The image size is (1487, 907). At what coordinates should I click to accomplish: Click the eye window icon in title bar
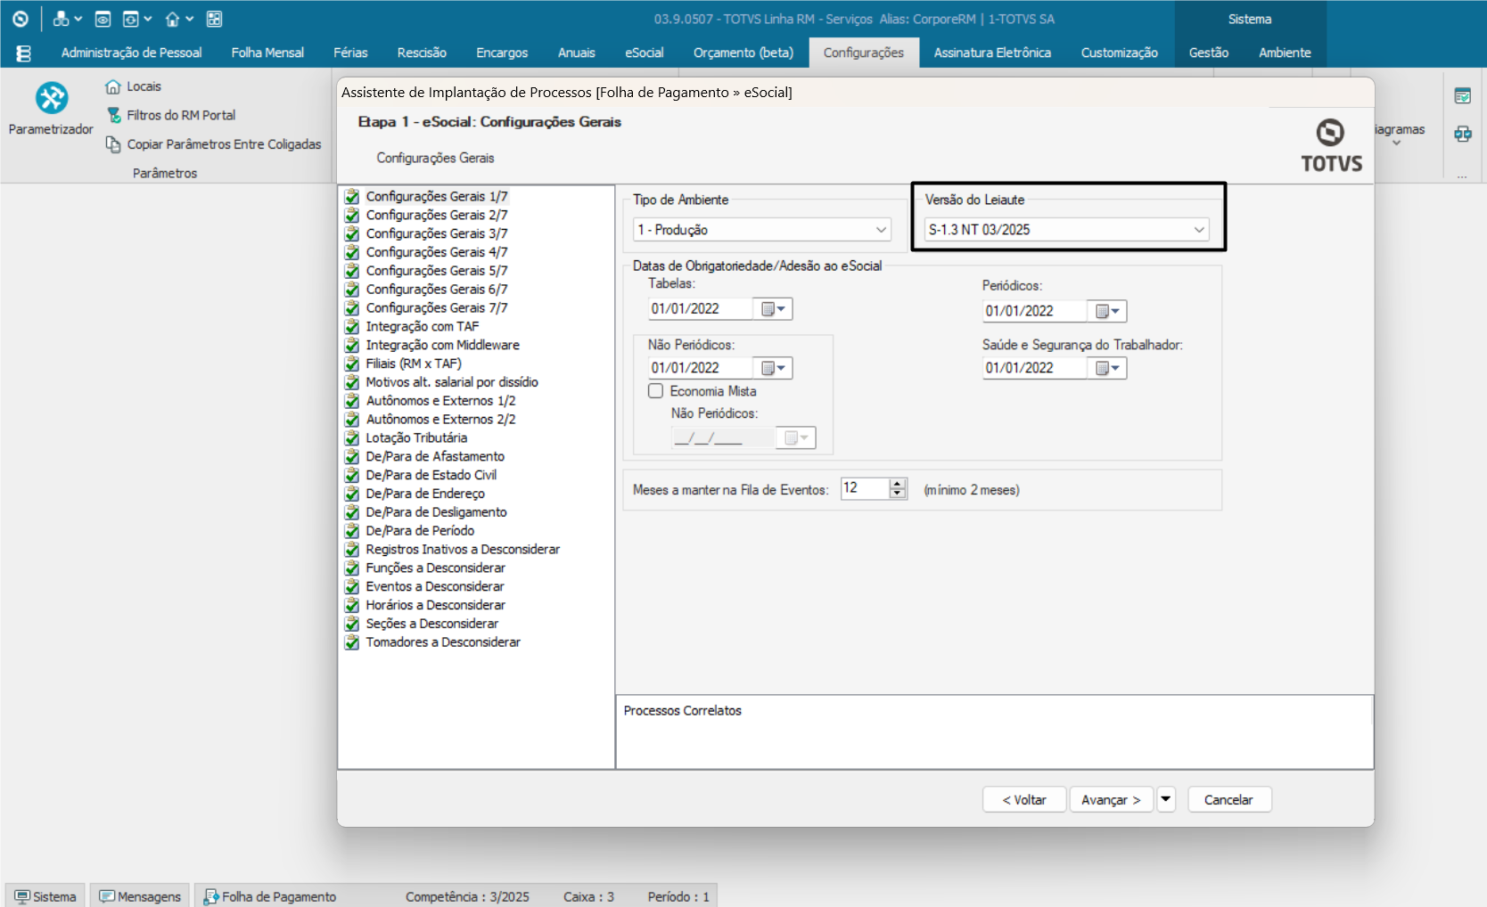[103, 19]
